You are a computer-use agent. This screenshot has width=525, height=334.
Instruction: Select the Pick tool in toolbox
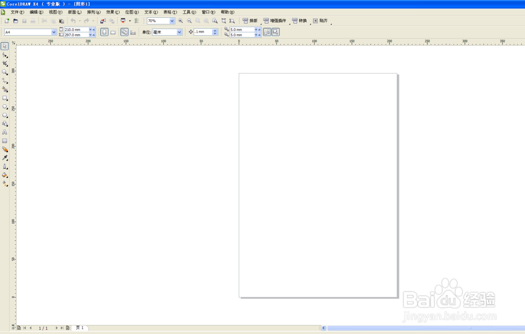click(5, 46)
